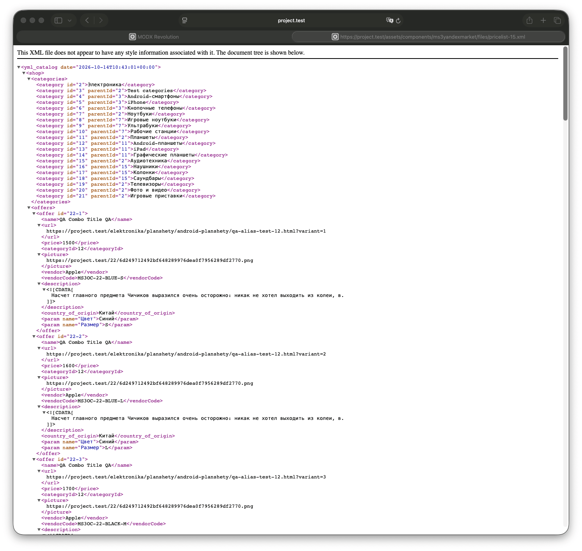Screen dimensions: 582x551
Task: Click the price value 1500
Action: tap(69, 243)
